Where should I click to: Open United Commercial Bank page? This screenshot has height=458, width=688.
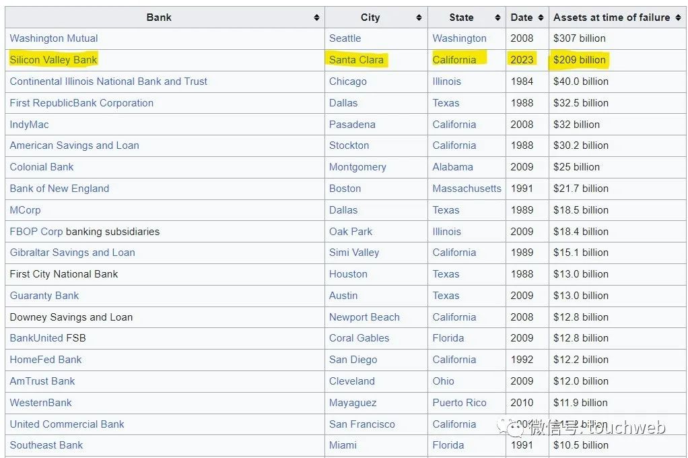click(67, 424)
